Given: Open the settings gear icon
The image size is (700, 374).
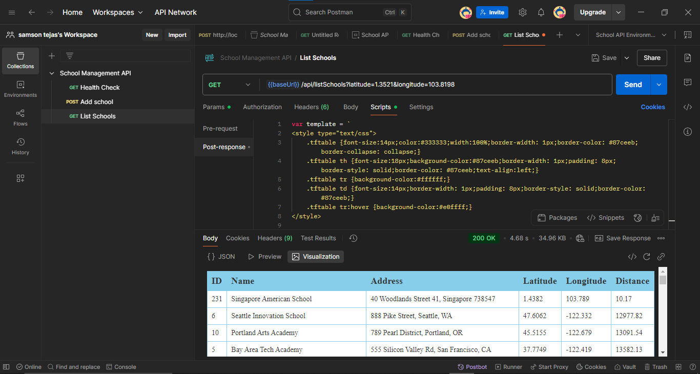Looking at the screenshot, I should pyautogui.click(x=523, y=12).
